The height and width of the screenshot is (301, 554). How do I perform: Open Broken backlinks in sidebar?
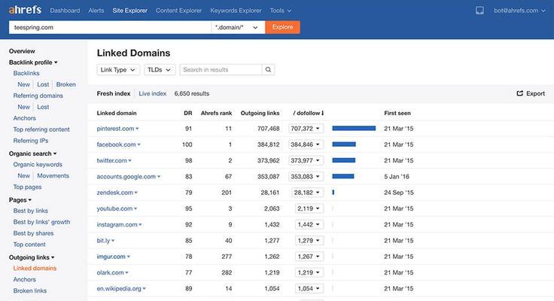pyautogui.click(x=65, y=84)
